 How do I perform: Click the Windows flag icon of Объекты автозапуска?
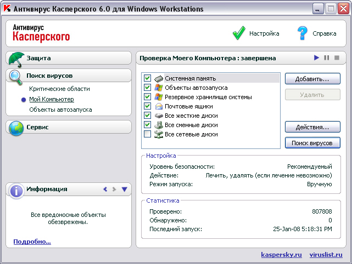[x=159, y=88]
